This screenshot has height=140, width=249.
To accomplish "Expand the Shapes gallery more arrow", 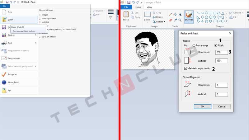I will pos(227,21).
